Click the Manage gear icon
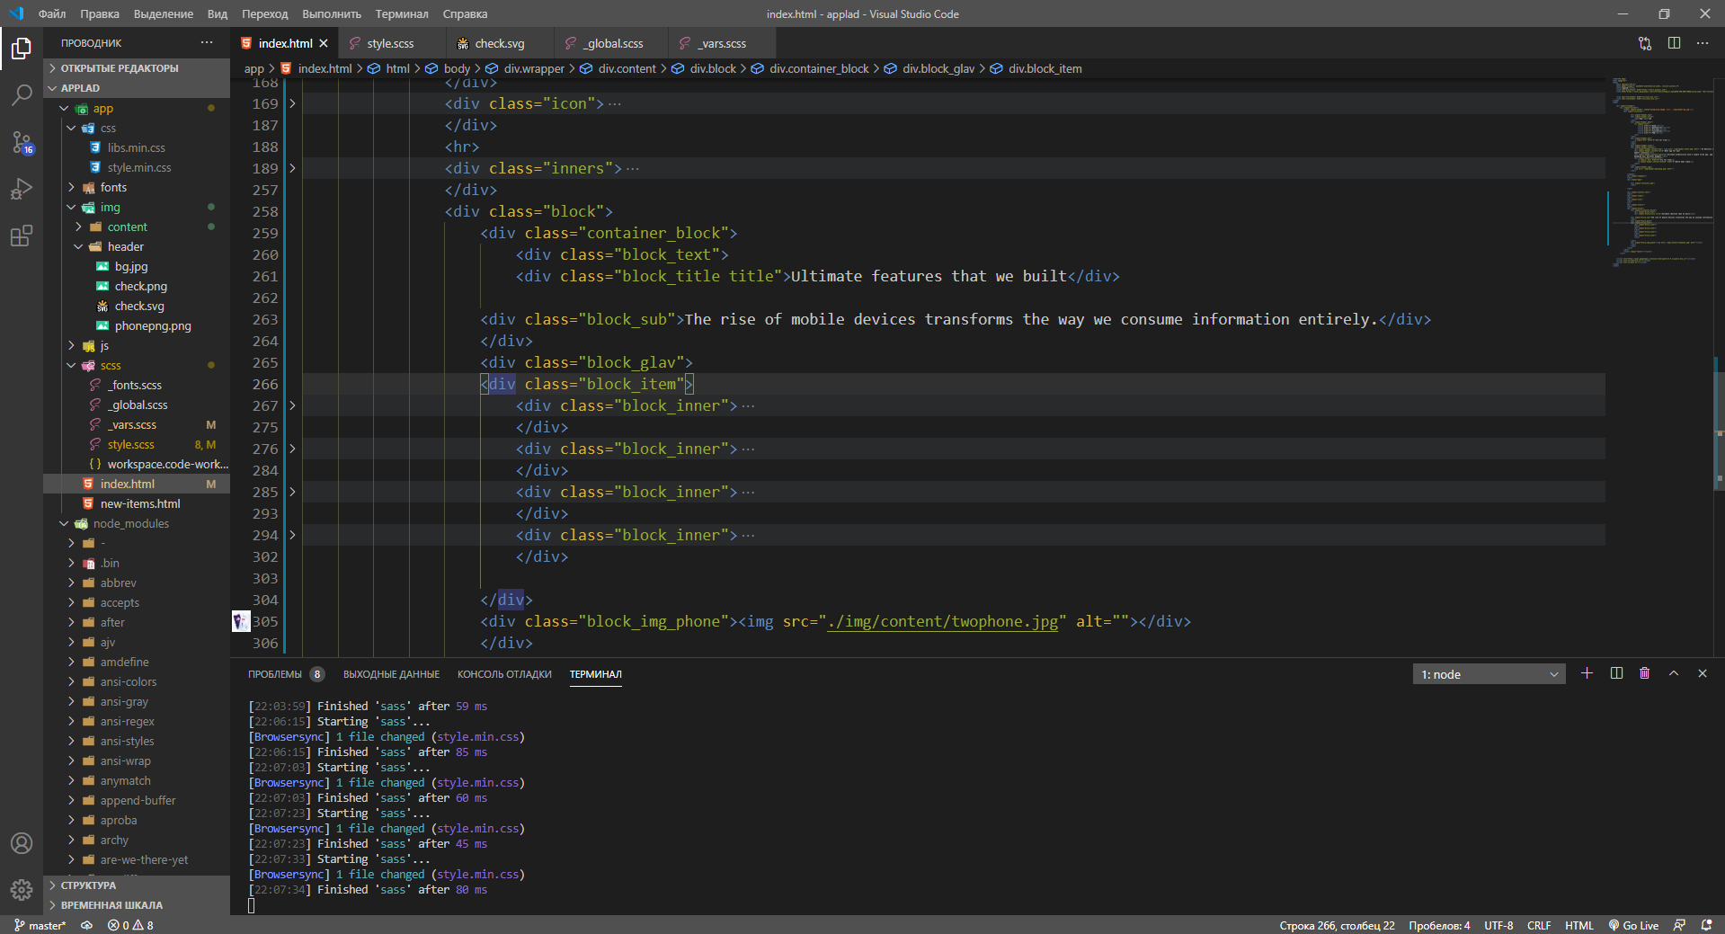The image size is (1725, 934). pos(22,890)
